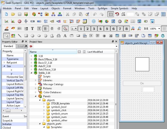The image size is (167, 129).
Task: Click the Cut scissors icon
Action: point(67,14)
